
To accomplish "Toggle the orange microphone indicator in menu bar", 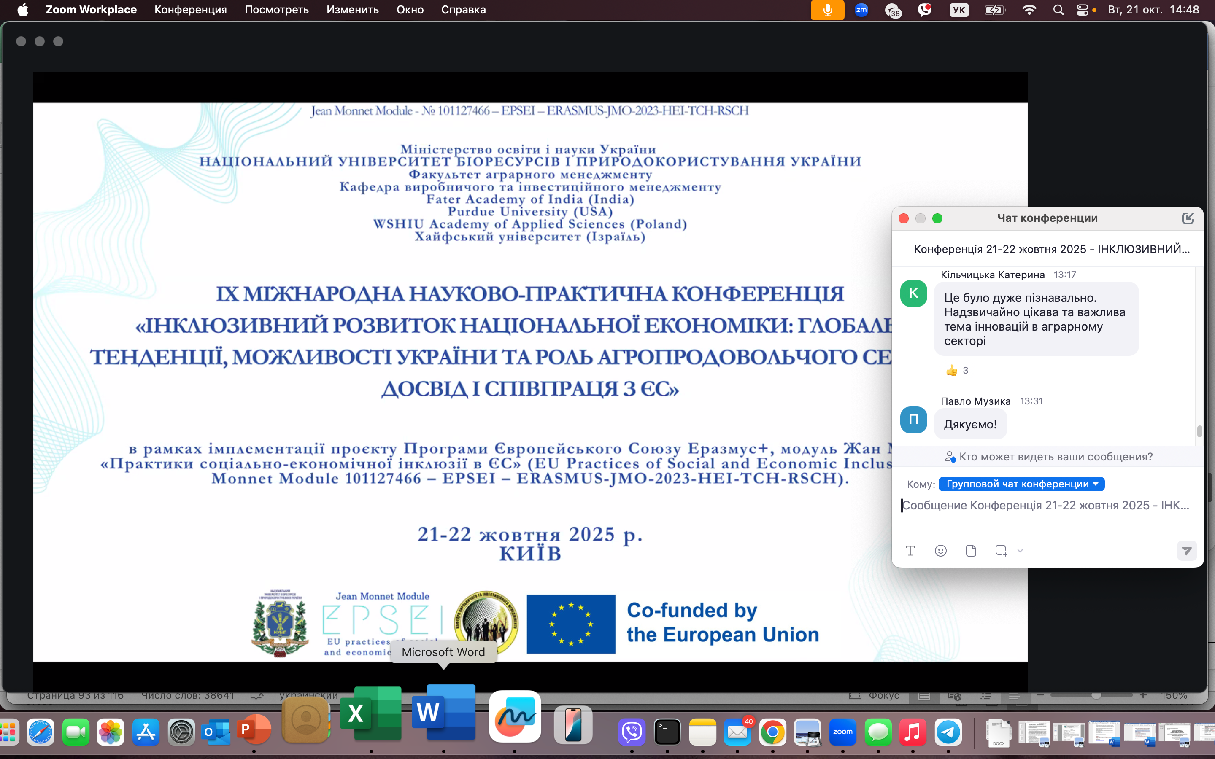I will click(x=827, y=10).
